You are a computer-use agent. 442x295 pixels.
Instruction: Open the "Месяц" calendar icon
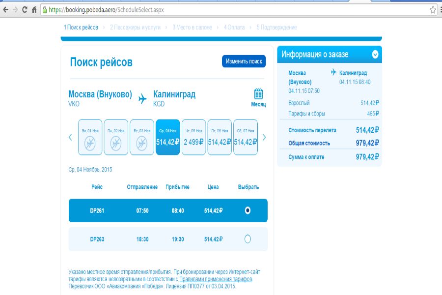[x=259, y=92]
